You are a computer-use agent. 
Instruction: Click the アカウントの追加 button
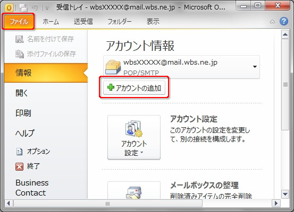(x=134, y=87)
